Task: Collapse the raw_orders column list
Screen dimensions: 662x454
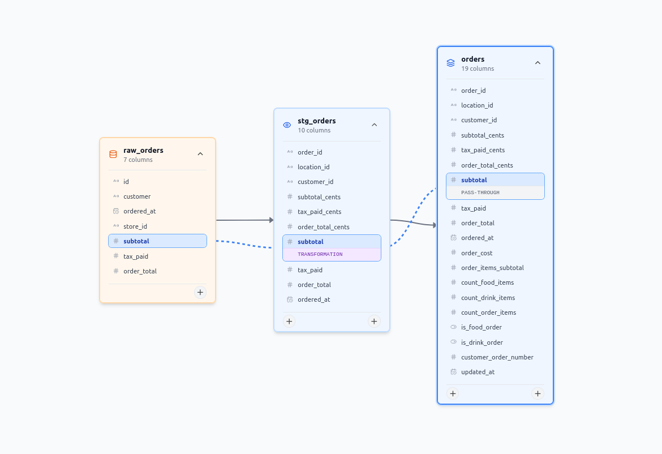Action: 200,154
